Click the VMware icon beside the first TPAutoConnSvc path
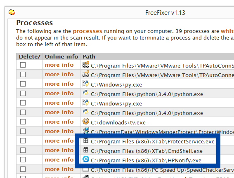Viewport: 234px width, 178px height. (x=86, y=65)
